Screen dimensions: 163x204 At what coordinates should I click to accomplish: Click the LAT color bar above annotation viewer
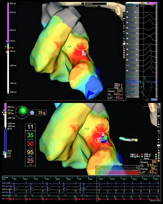click(142, 3)
